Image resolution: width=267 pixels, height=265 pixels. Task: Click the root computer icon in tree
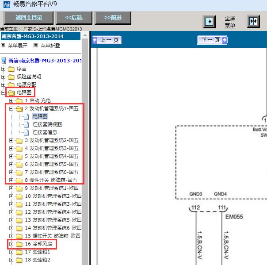point(4,61)
